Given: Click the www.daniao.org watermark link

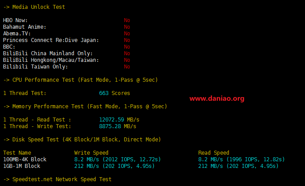Looking at the screenshot, I should tap(216, 99).
